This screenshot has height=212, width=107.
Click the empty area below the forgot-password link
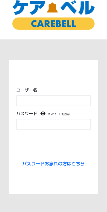point(54,180)
